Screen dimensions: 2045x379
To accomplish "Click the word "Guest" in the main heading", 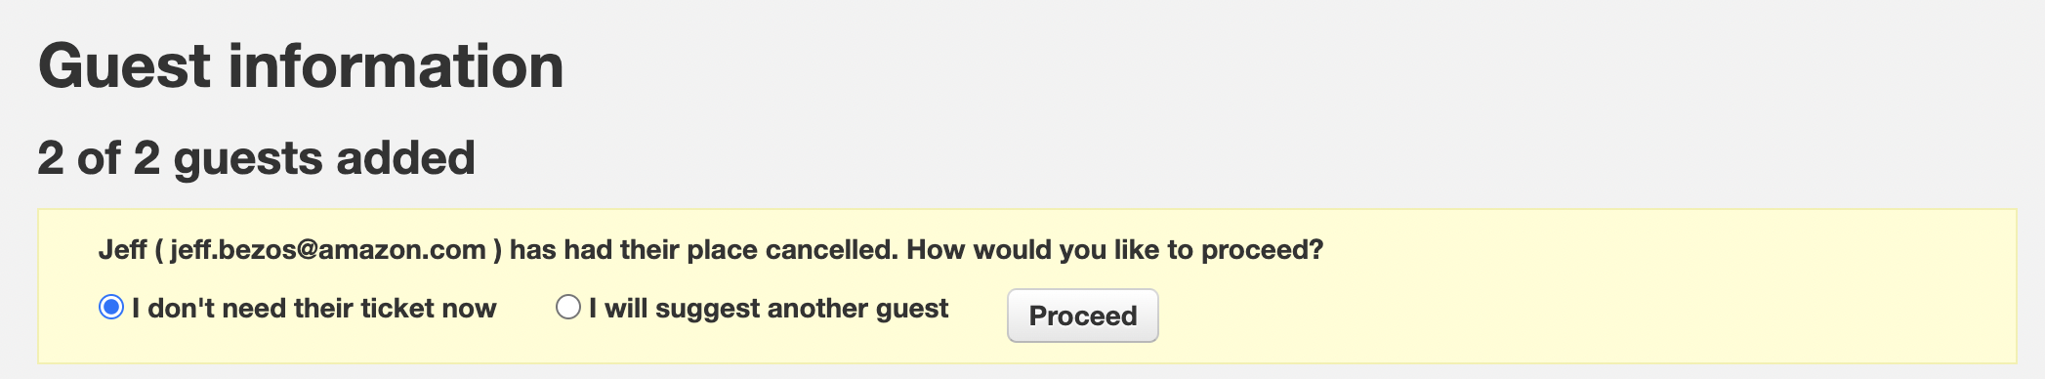I will coord(124,66).
